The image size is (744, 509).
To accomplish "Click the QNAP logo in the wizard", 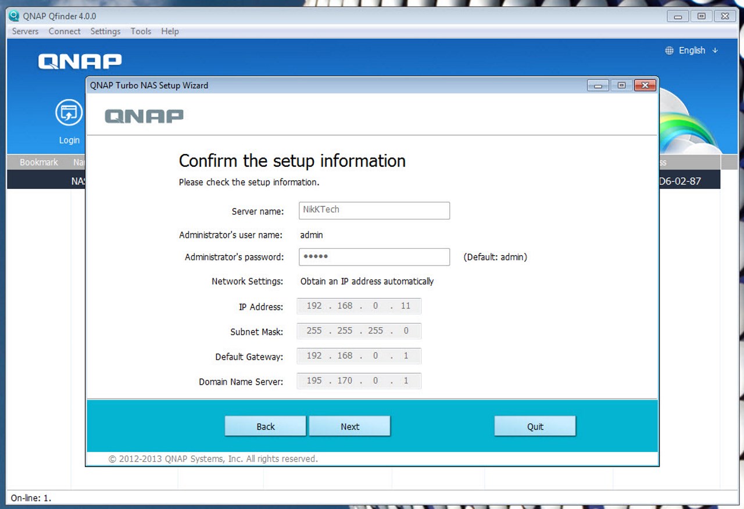I will click(144, 116).
